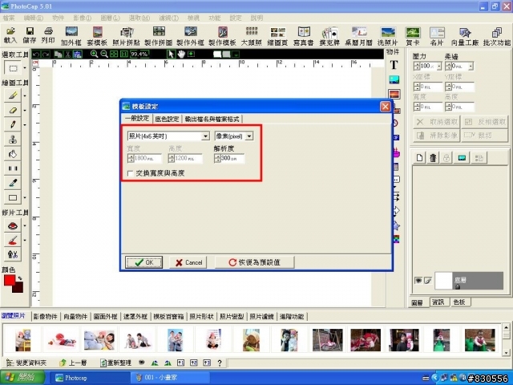513x385 pixels.
Task: Select the paint bucket tool
Action: point(13,153)
